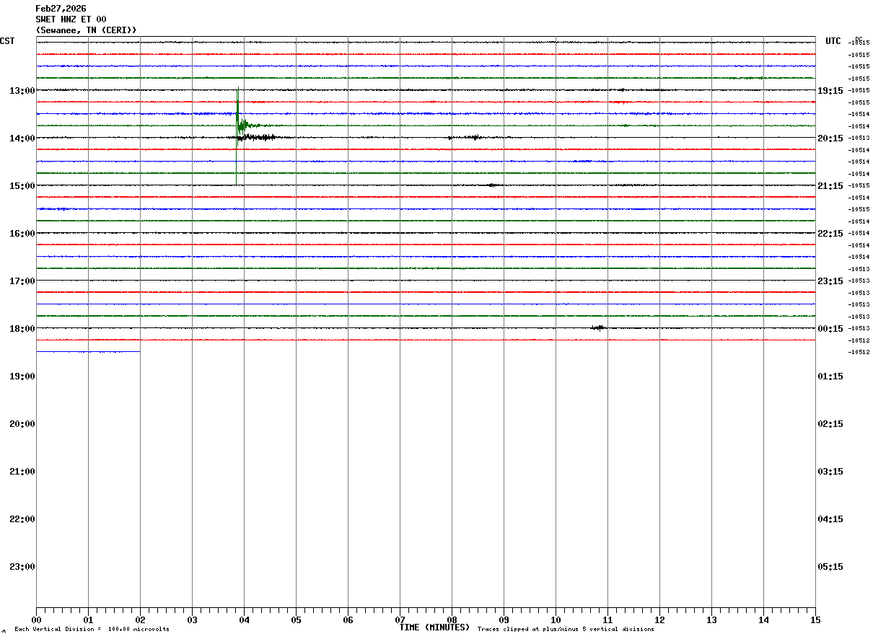This screenshot has width=873, height=639.
Task: Click the Sewanee, TN (CERI) location text
Action: tap(86, 30)
